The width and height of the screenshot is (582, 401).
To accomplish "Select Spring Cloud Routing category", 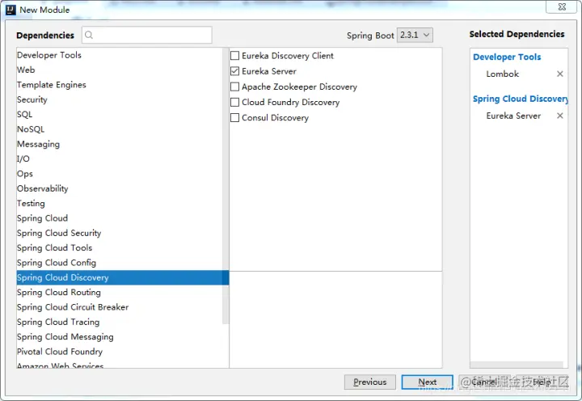I will [x=120, y=293].
